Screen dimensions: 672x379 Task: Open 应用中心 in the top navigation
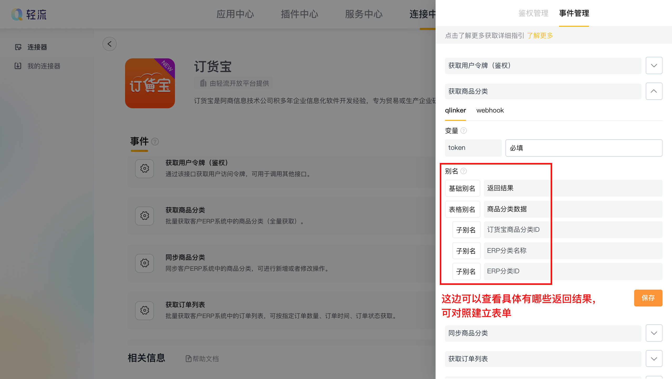pyautogui.click(x=235, y=14)
